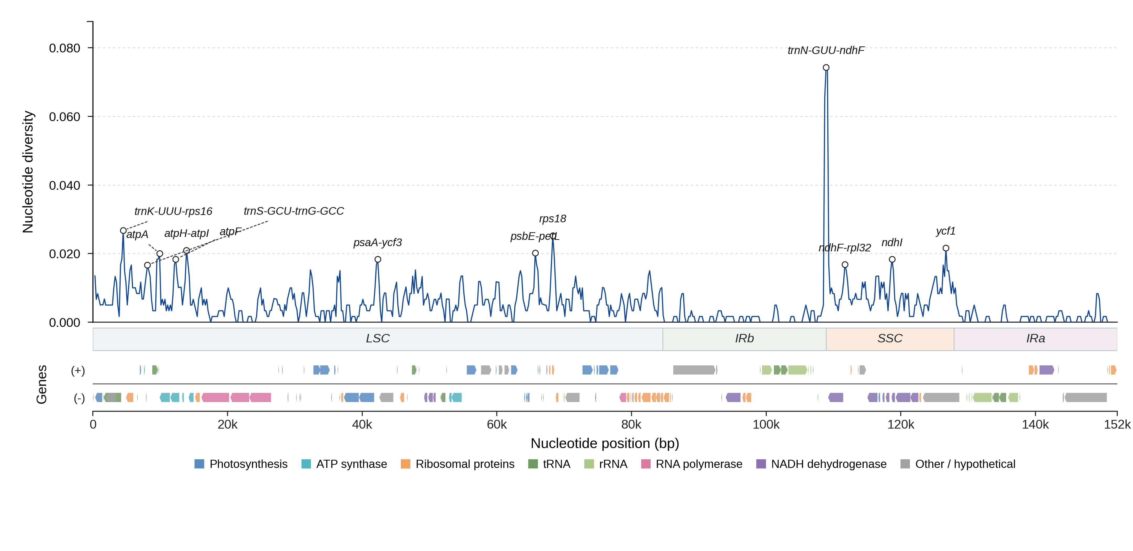Click the large gray gene on IRa minus strand
The height and width of the screenshot is (551, 1133).
click(1086, 398)
